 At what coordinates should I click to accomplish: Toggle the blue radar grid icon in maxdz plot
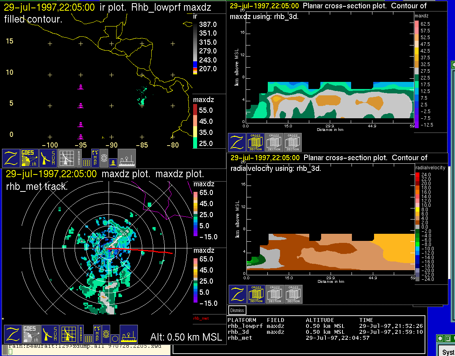(68, 334)
